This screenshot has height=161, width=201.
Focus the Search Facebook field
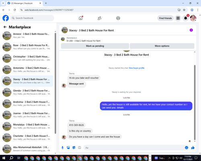point(32,18)
